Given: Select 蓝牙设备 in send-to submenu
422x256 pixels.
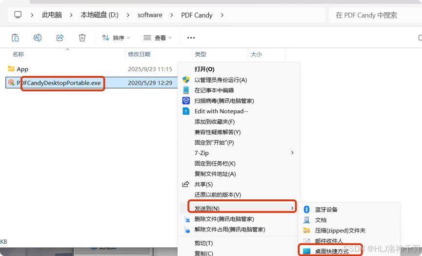Looking at the screenshot, I should [x=326, y=210].
